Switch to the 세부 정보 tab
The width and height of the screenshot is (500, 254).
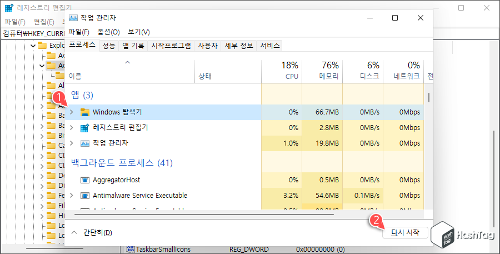[239, 46]
